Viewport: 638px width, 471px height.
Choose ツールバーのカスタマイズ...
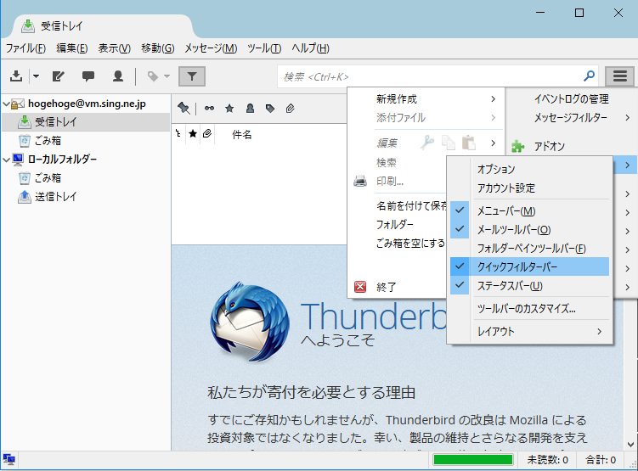(x=526, y=308)
